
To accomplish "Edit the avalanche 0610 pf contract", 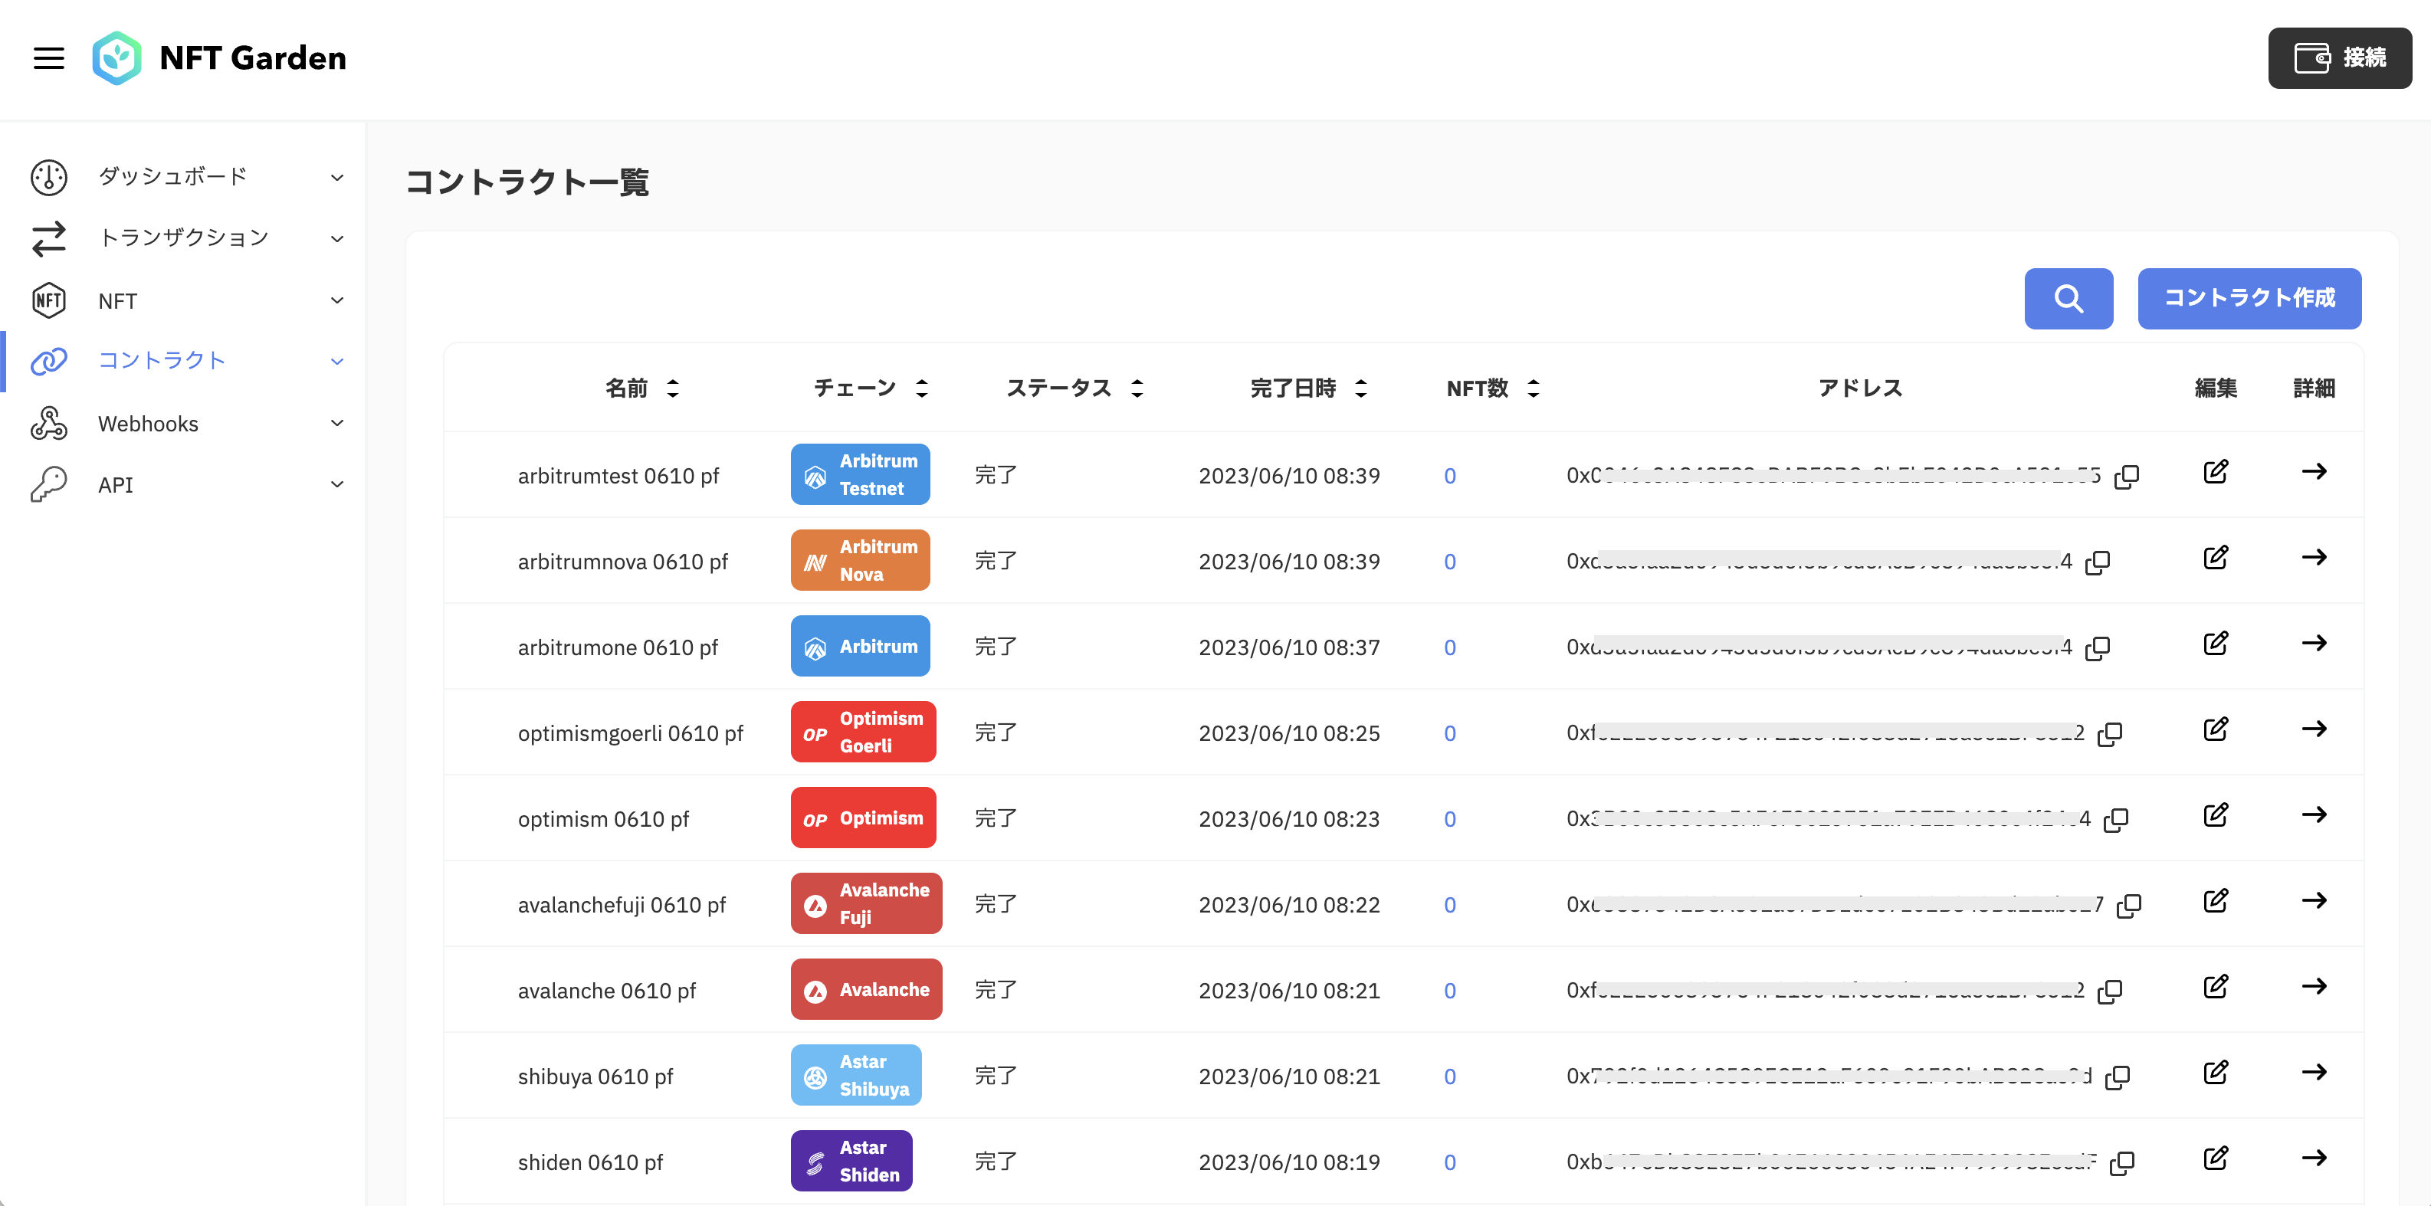I will point(2215,987).
